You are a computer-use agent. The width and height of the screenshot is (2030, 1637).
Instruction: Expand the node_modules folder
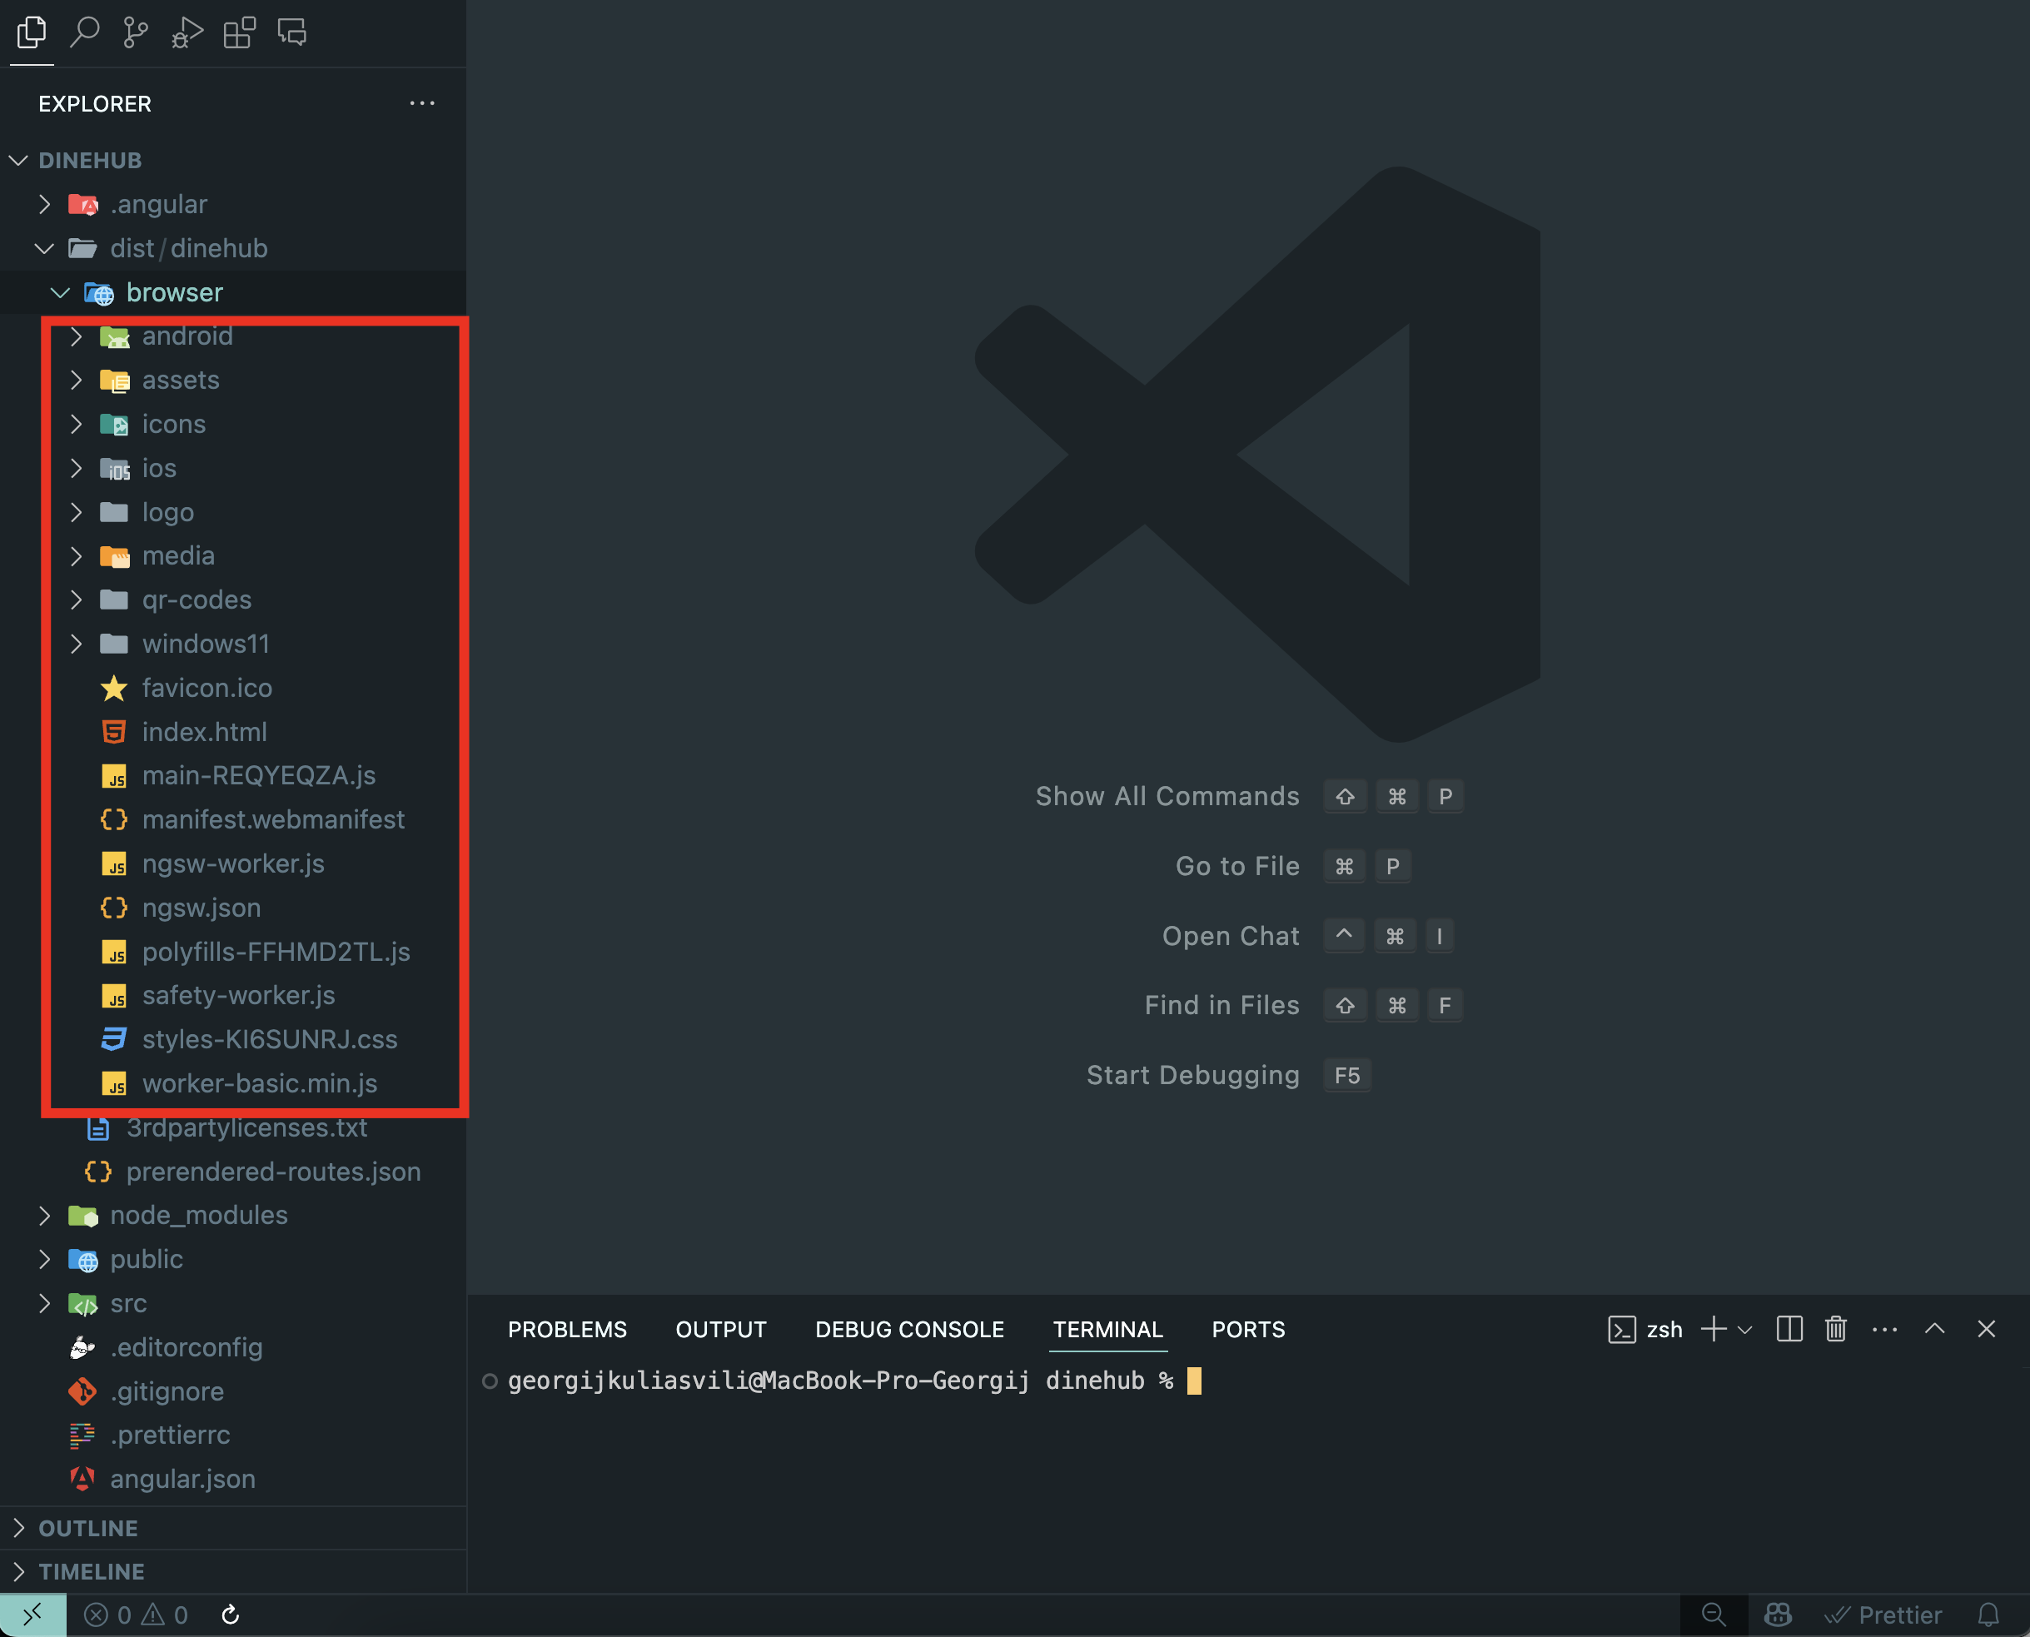coord(233,1215)
